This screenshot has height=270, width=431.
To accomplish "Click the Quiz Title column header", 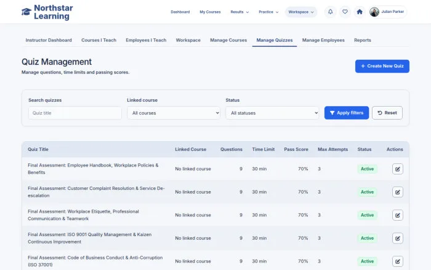I will (38, 149).
